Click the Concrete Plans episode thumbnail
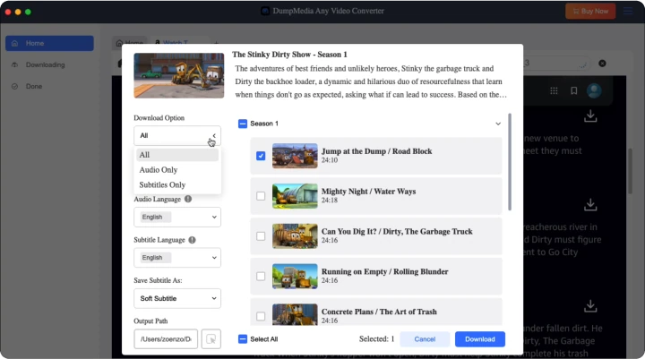645x359 pixels. [x=295, y=314]
